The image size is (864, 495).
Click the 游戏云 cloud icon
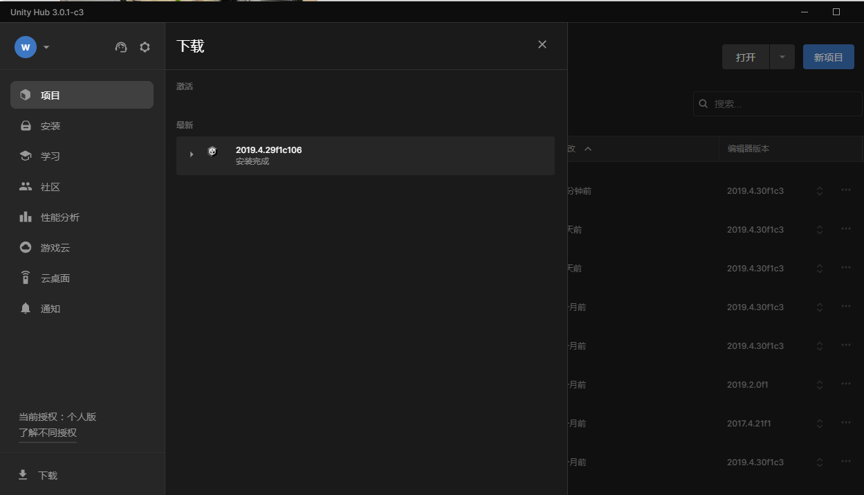click(x=26, y=247)
